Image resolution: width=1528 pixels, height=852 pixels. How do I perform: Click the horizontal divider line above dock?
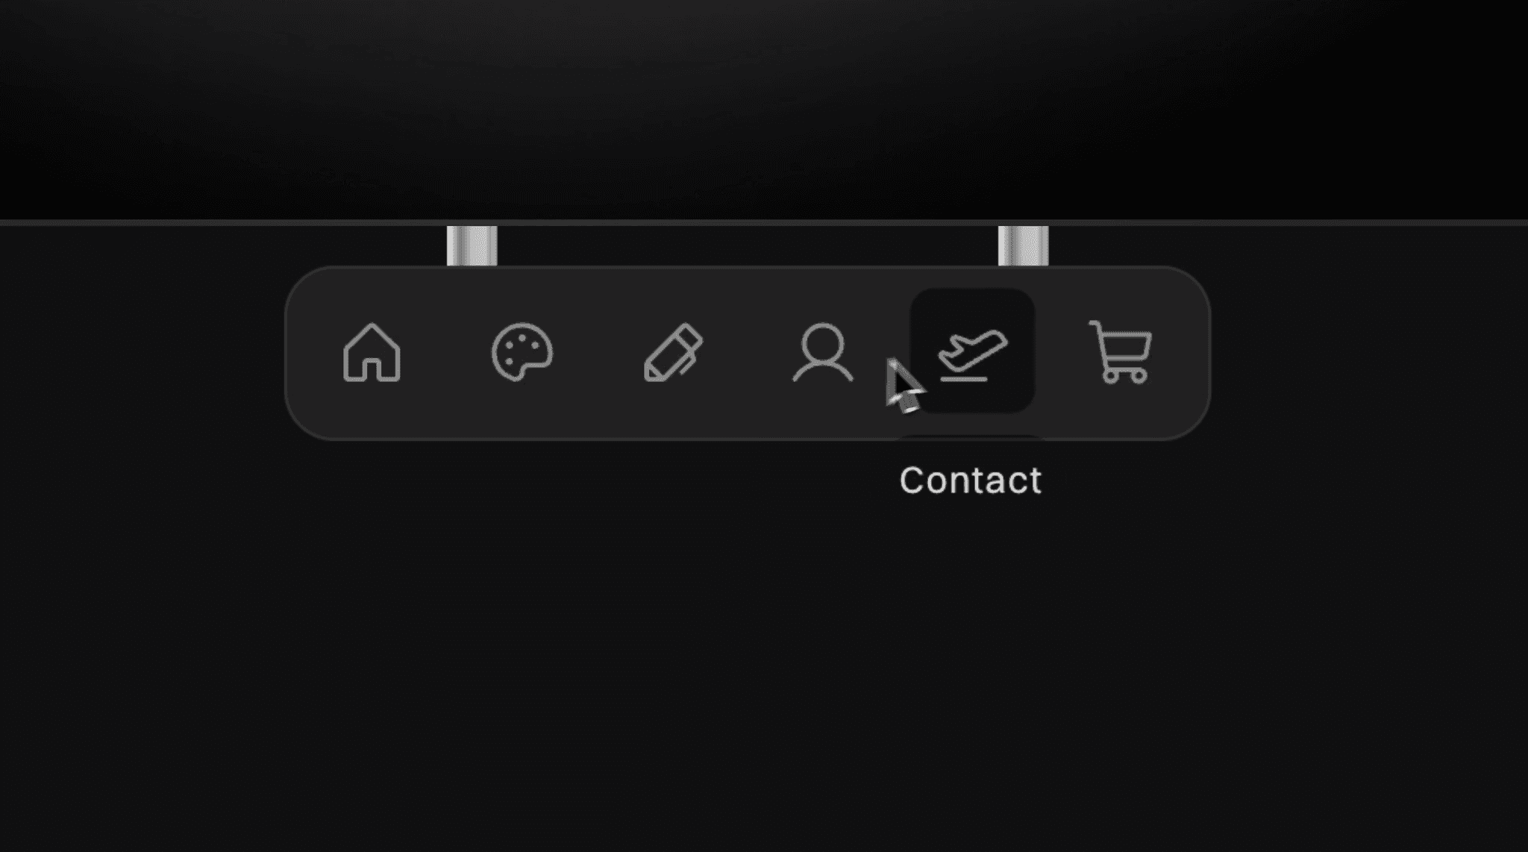(x=764, y=222)
